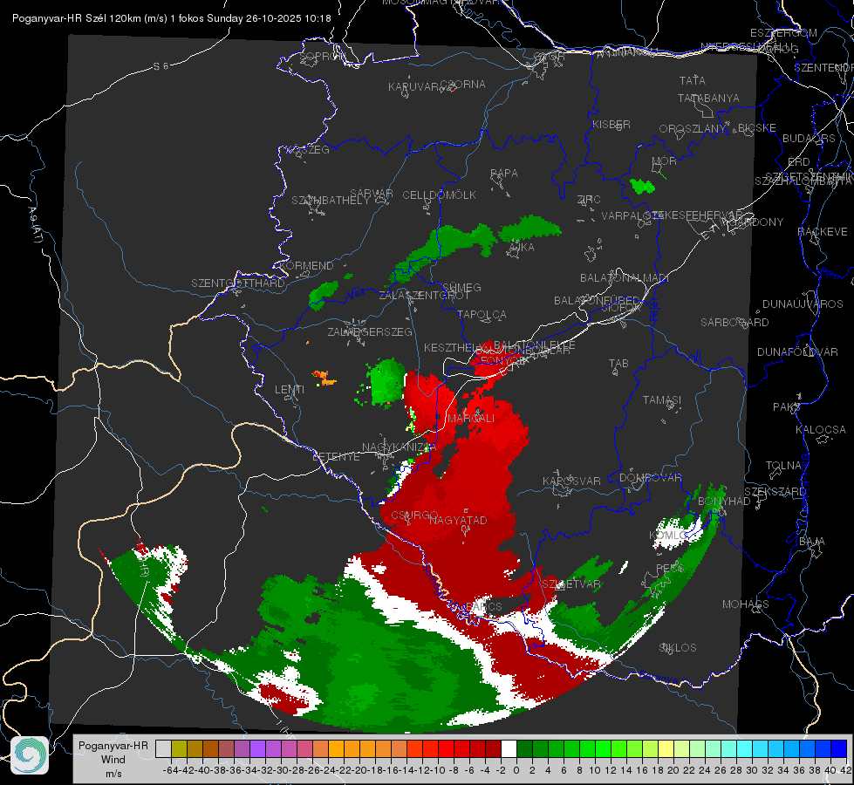Click the KISBER town label
Viewport: 854px width, 785px height.
611,124
